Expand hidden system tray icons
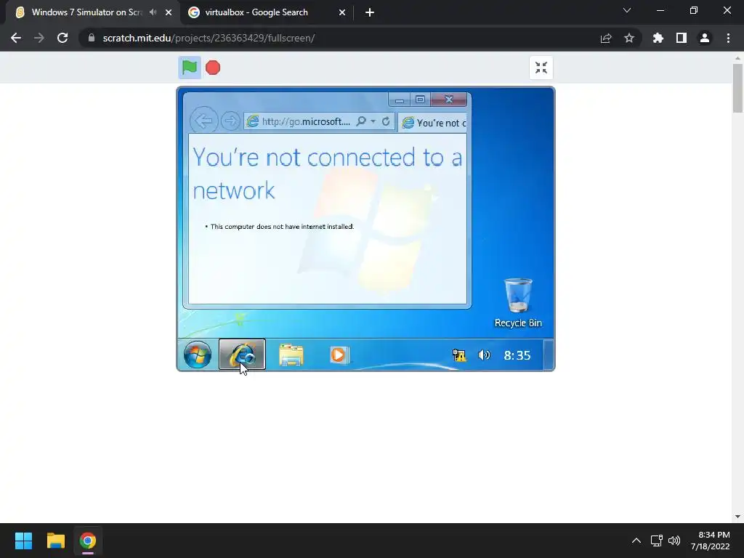The image size is (744, 558). click(636, 541)
